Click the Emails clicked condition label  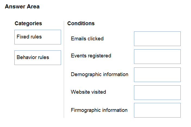coord(87,39)
